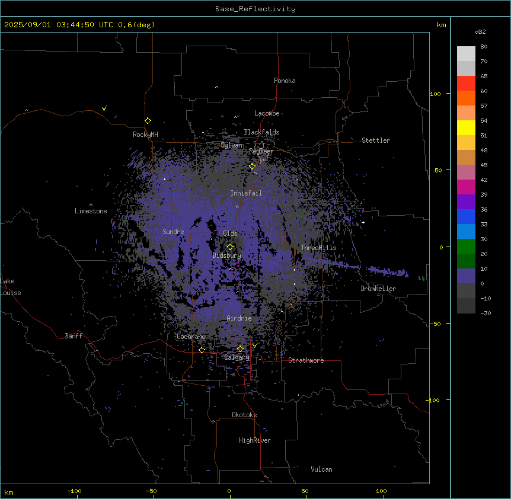Click the Lake Louise label

[11, 287]
